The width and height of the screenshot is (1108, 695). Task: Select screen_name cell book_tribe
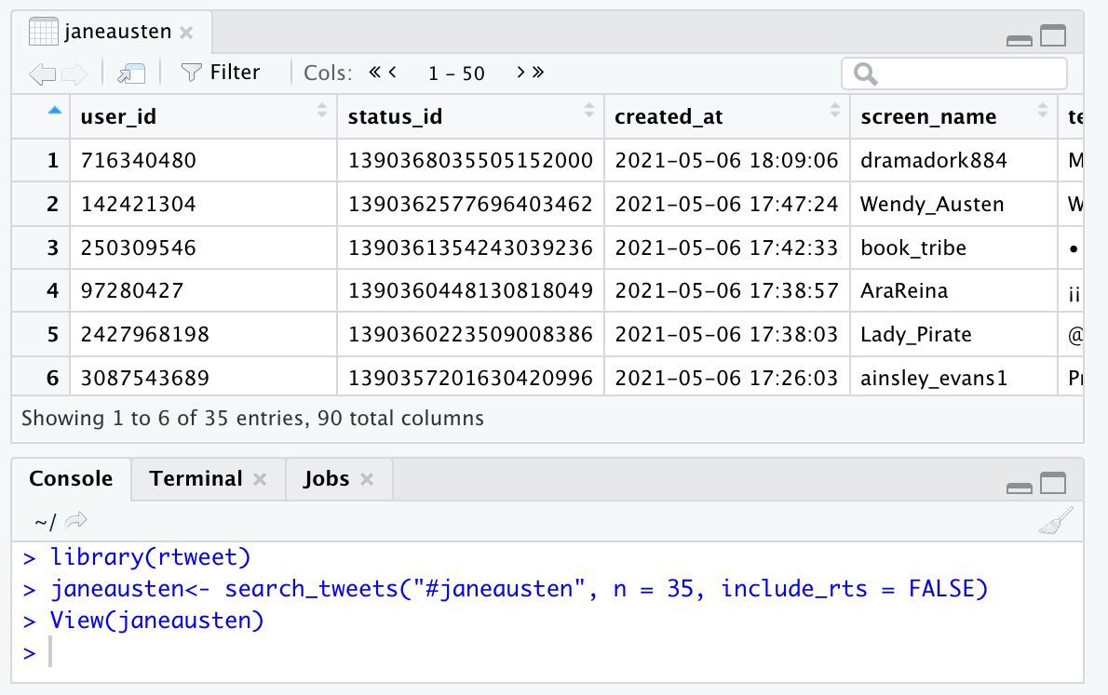tap(954, 247)
